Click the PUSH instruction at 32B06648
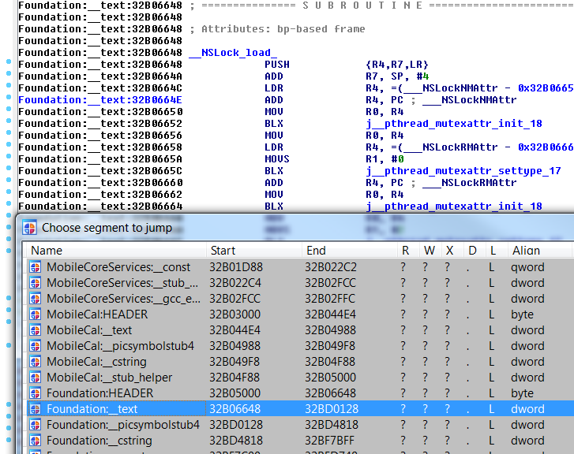 (x=277, y=65)
